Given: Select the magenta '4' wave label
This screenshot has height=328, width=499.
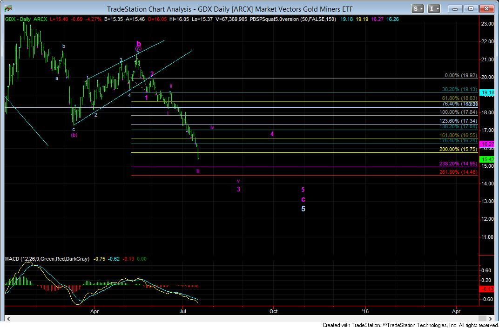Looking at the screenshot, I should click(272, 134).
